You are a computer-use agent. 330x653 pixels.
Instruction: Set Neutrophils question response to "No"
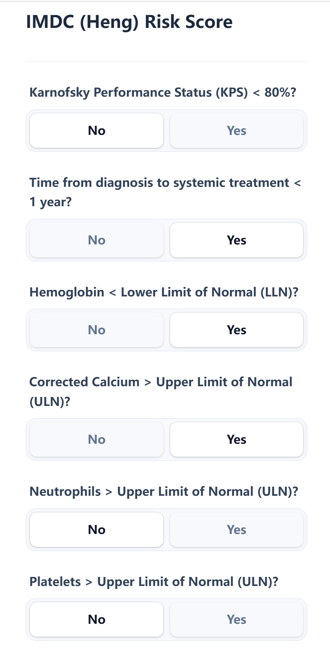point(96,529)
